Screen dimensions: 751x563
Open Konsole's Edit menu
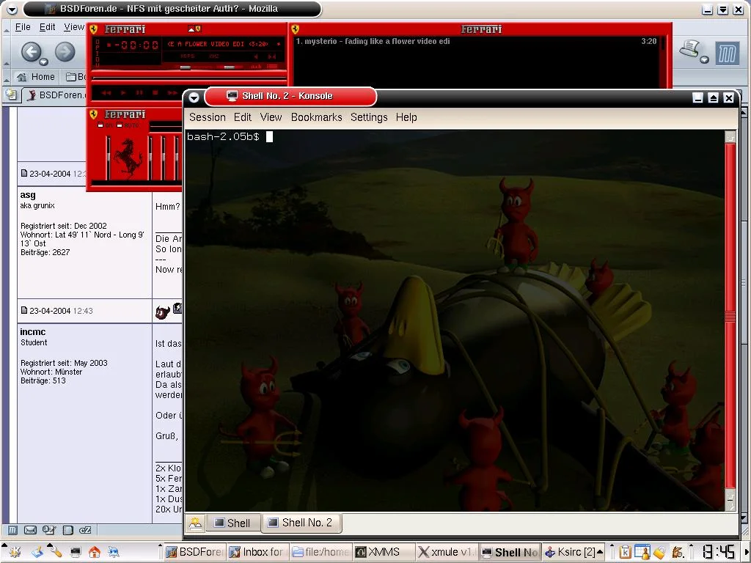click(242, 117)
